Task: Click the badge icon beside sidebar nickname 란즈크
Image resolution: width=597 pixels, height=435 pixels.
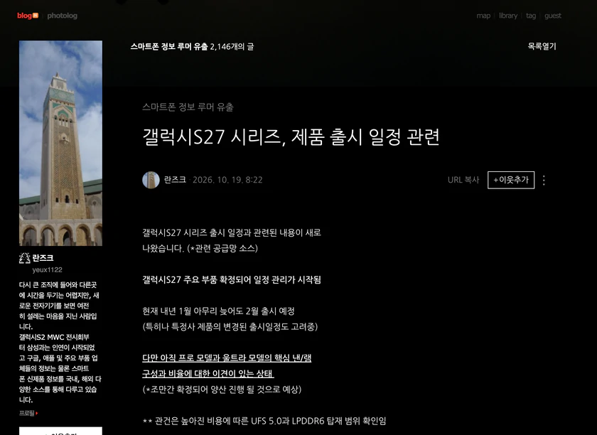Action: (x=24, y=258)
